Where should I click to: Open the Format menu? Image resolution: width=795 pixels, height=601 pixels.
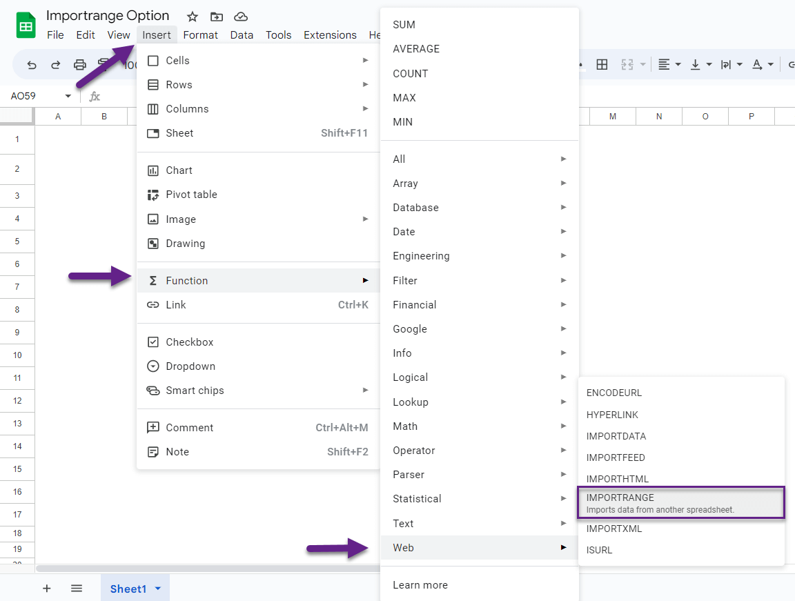pyautogui.click(x=201, y=35)
